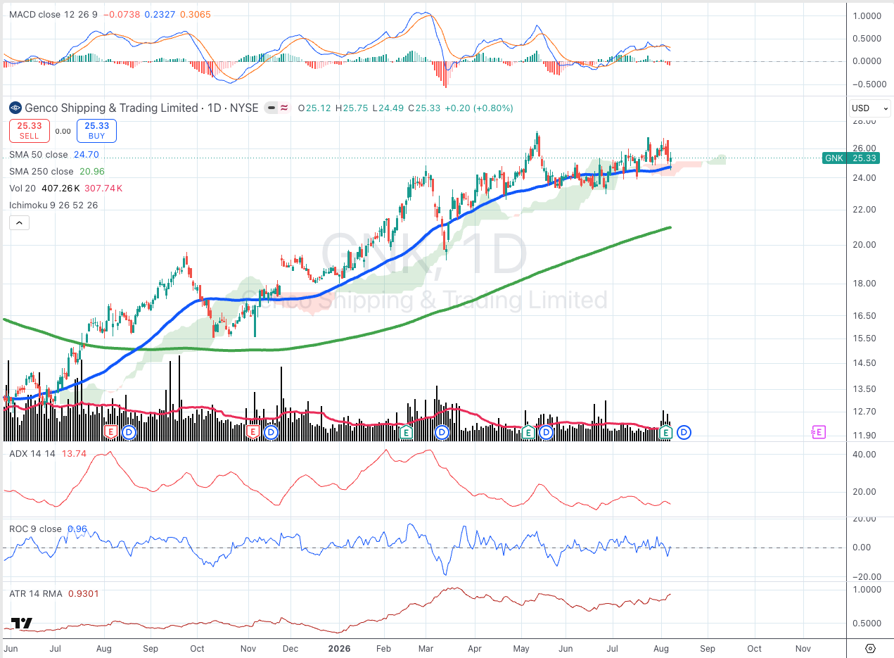This screenshot has height=658, width=894.
Task: Click the Genco Shipping & Trading Limited title
Action: click(111, 108)
